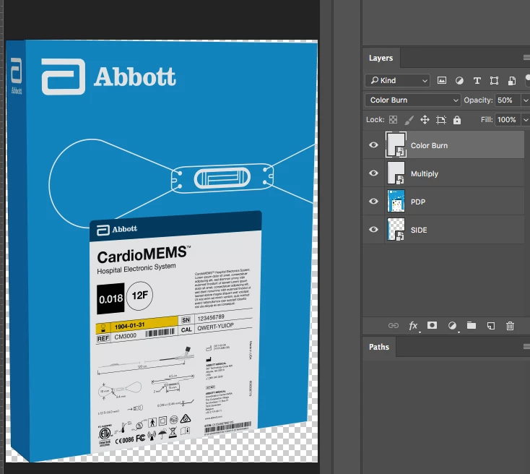The width and height of the screenshot is (530, 474).
Task: Open the Color Burn blend mode dropdown
Action: coord(412,100)
